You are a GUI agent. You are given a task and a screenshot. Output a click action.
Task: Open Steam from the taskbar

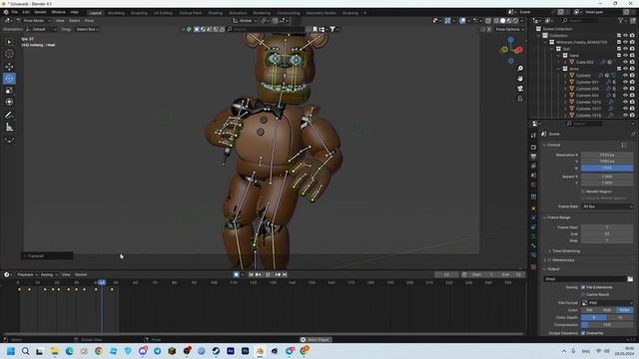[216, 351]
